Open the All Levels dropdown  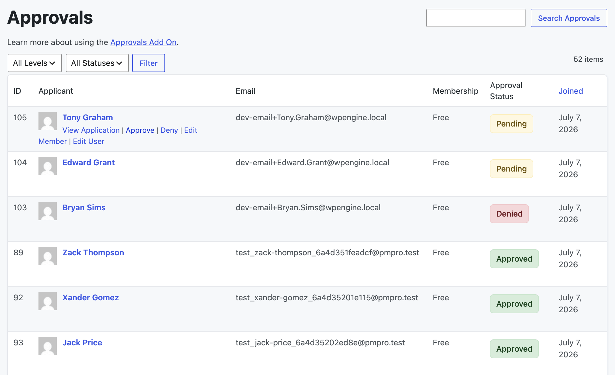tap(35, 63)
